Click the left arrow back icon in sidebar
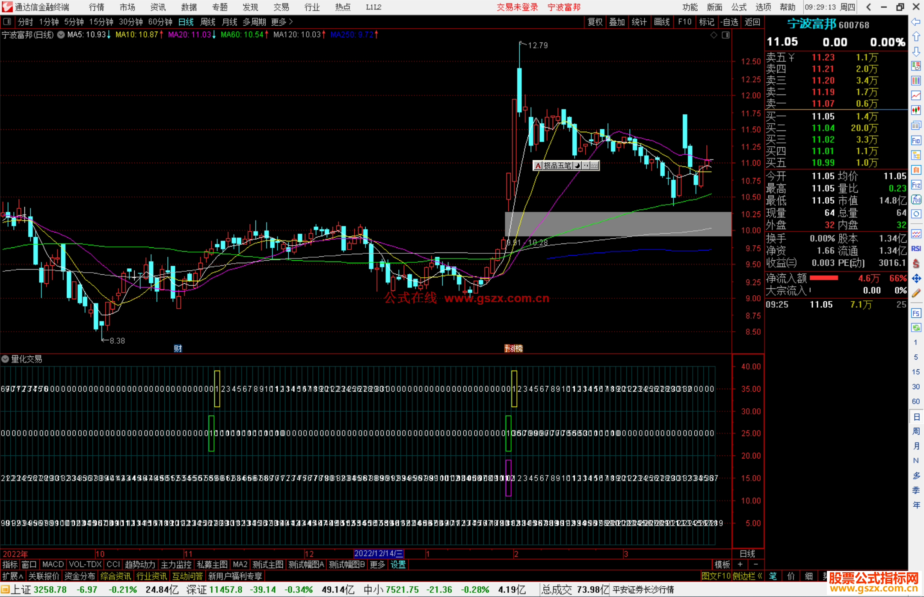This screenshot has width=924, height=597. click(x=916, y=22)
